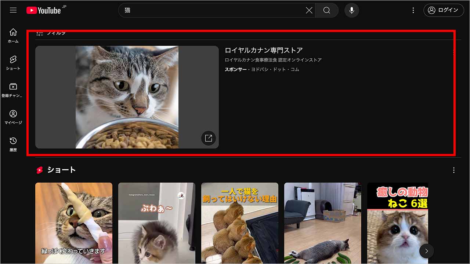The height and width of the screenshot is (264, 470).
Task: Click the external link icon on ad image
Action: [x=209, y=138]
